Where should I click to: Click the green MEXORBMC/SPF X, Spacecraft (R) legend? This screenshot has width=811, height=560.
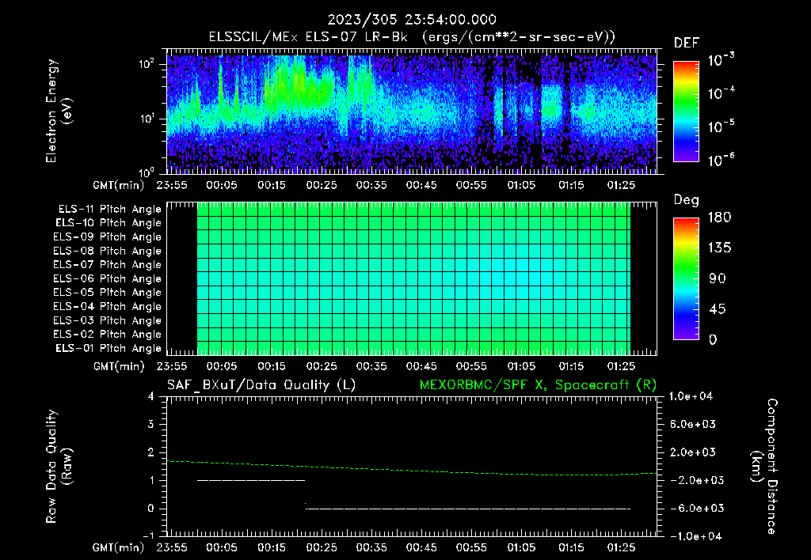538,385
